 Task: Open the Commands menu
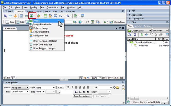tap(52, 7)
